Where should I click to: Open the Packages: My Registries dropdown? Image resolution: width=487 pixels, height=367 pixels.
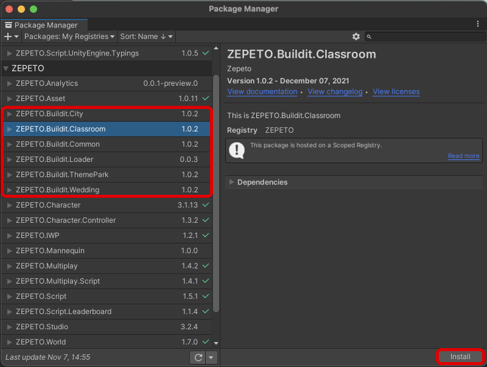pos(69,37)
